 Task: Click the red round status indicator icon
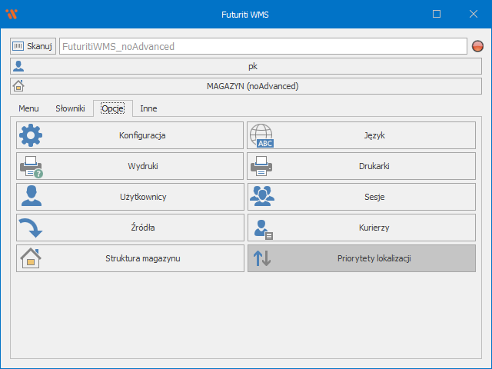477,46
